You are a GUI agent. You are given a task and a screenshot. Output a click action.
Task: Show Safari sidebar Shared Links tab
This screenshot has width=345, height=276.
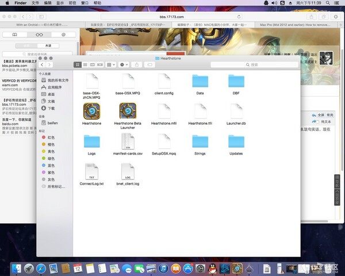63,34
